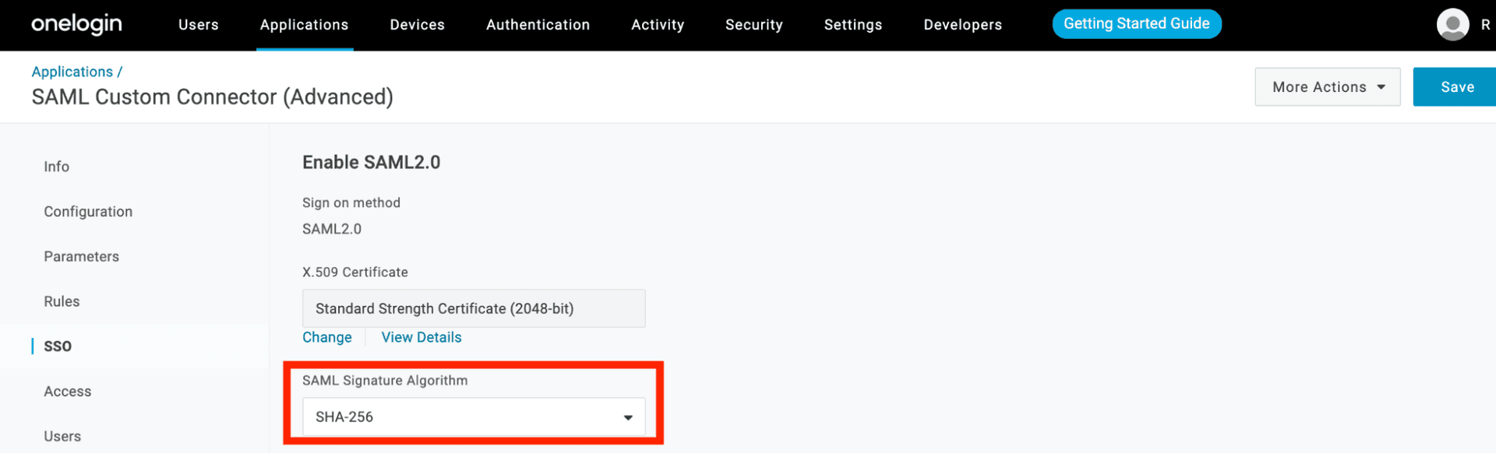Select the Applications navigation tab
The width and height of the screenshot is (1496, 454).
point(304,25)
